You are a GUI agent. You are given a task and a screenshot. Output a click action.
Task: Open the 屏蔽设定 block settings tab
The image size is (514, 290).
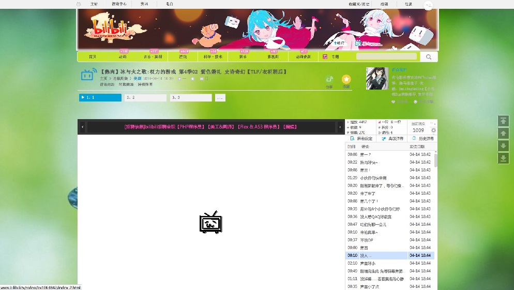tap(361, 139)
